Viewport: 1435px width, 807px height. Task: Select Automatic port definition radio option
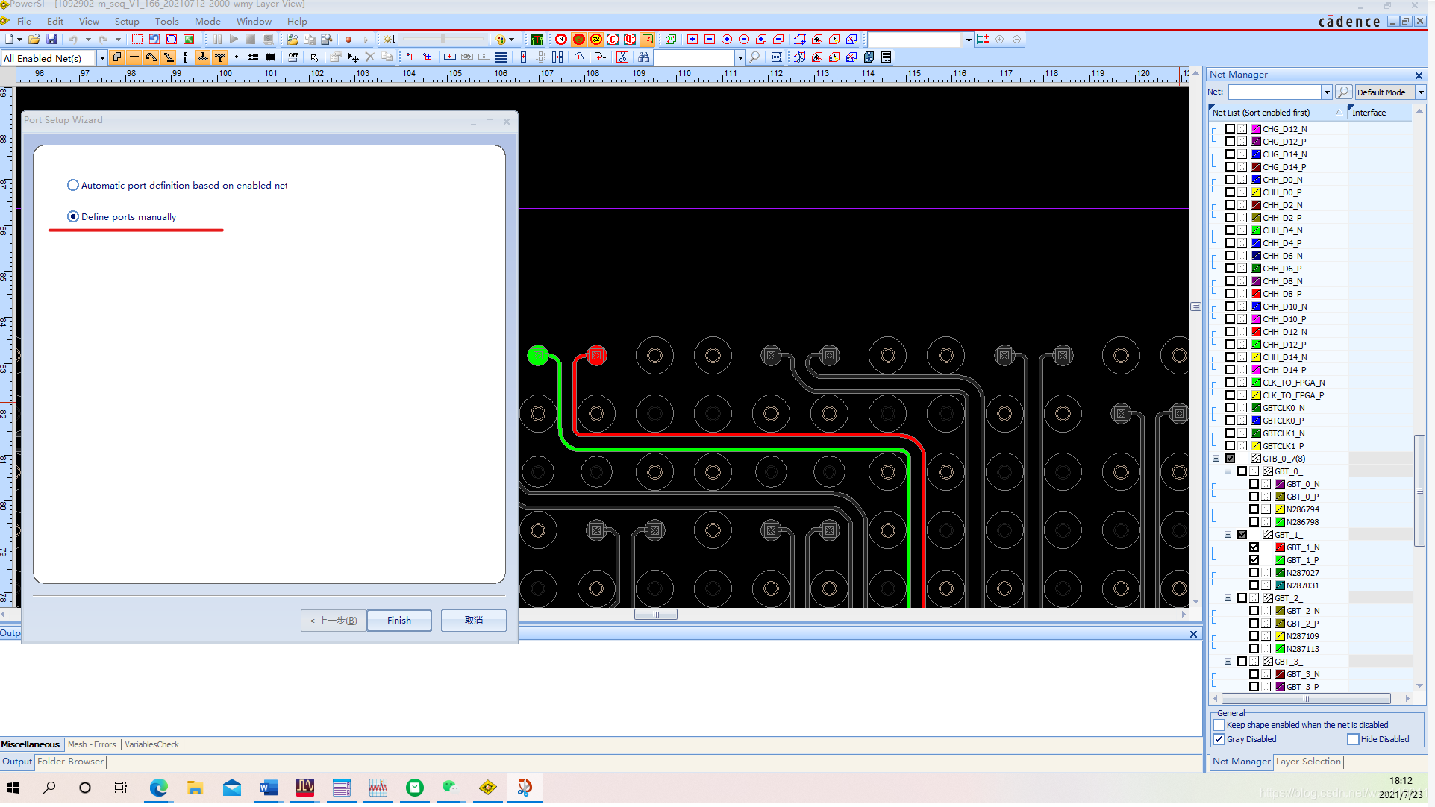[73, 185]
